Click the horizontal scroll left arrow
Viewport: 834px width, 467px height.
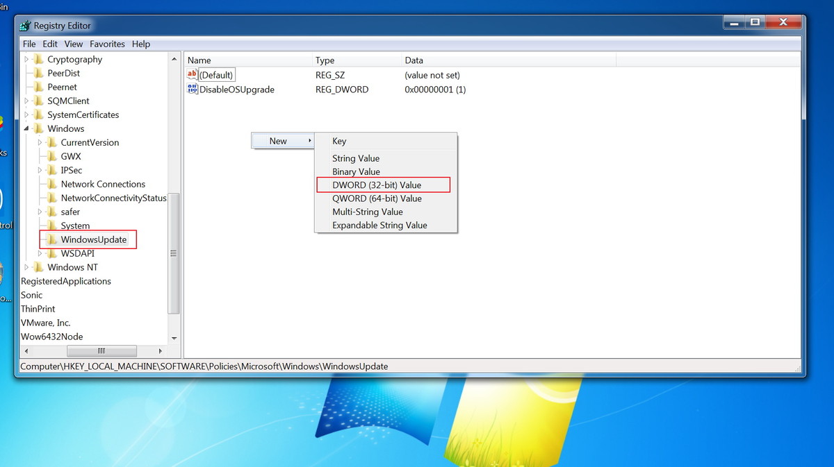[x=27, y=351]
